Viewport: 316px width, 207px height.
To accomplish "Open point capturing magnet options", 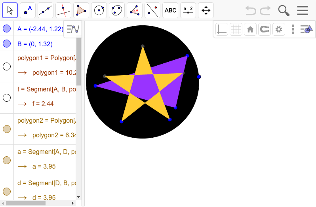I will [x=265, y=29].
